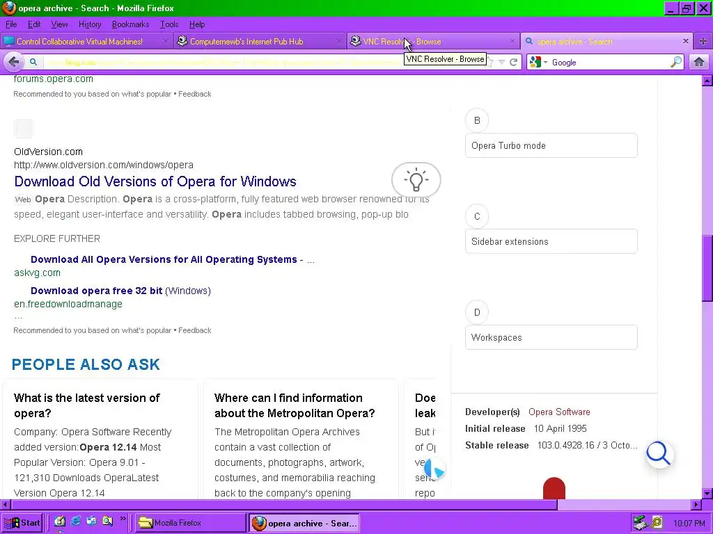Select the B option circle

[477, 120]
